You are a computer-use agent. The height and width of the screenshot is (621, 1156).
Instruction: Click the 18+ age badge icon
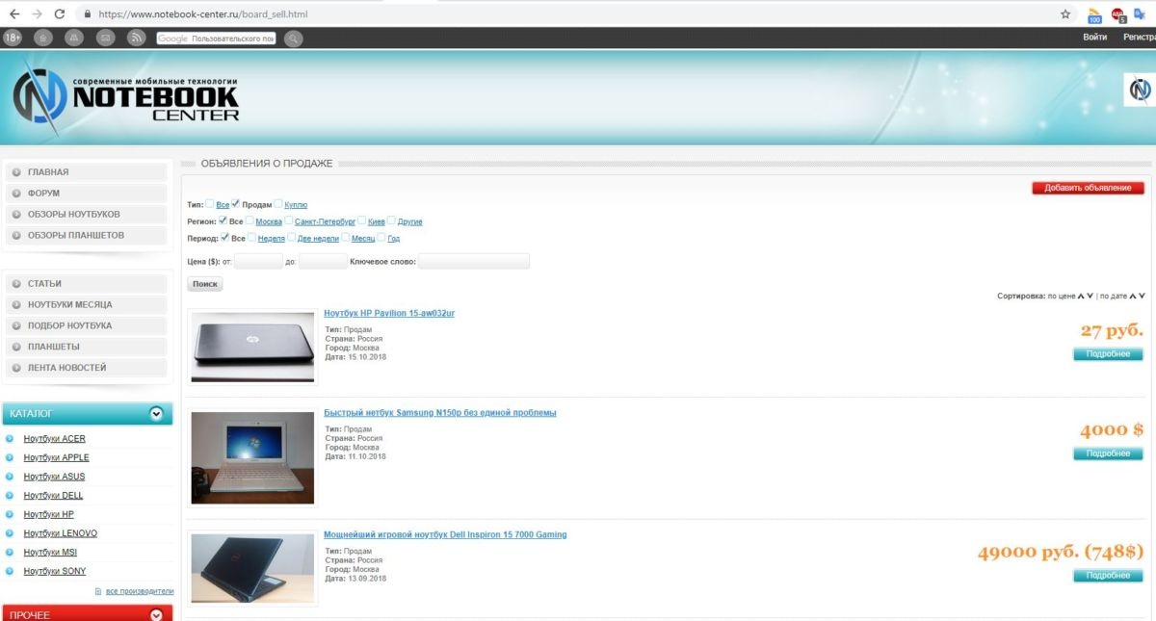[13, 38]
